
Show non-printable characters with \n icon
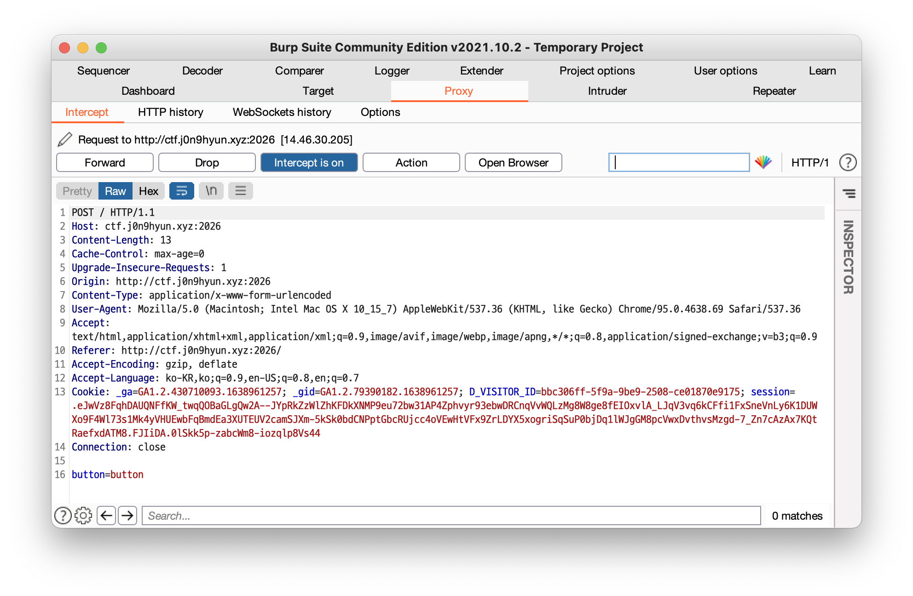[211, 191]
